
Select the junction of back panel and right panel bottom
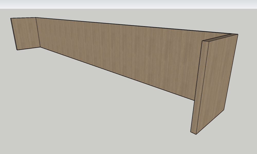coord(195,100)
